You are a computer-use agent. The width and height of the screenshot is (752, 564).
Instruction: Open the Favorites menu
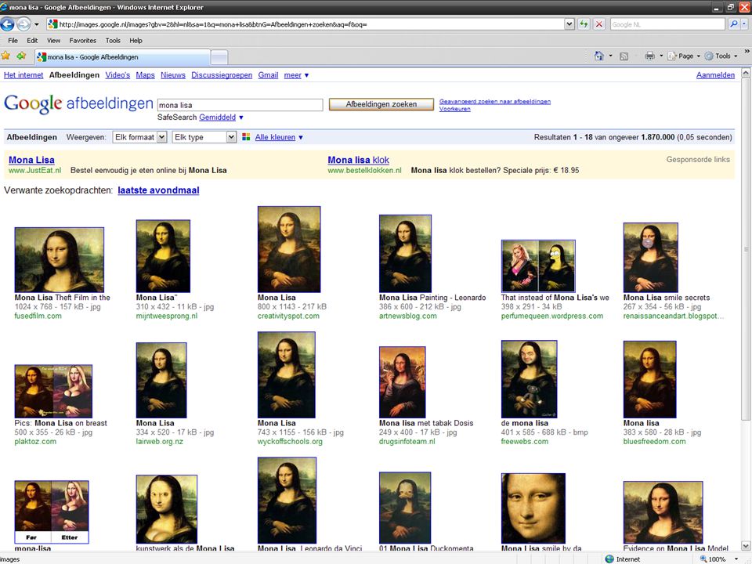click(82, 41)
